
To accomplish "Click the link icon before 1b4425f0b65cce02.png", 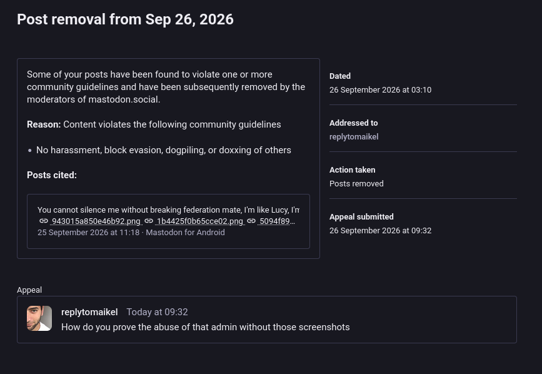I will (x=149, y=221).
